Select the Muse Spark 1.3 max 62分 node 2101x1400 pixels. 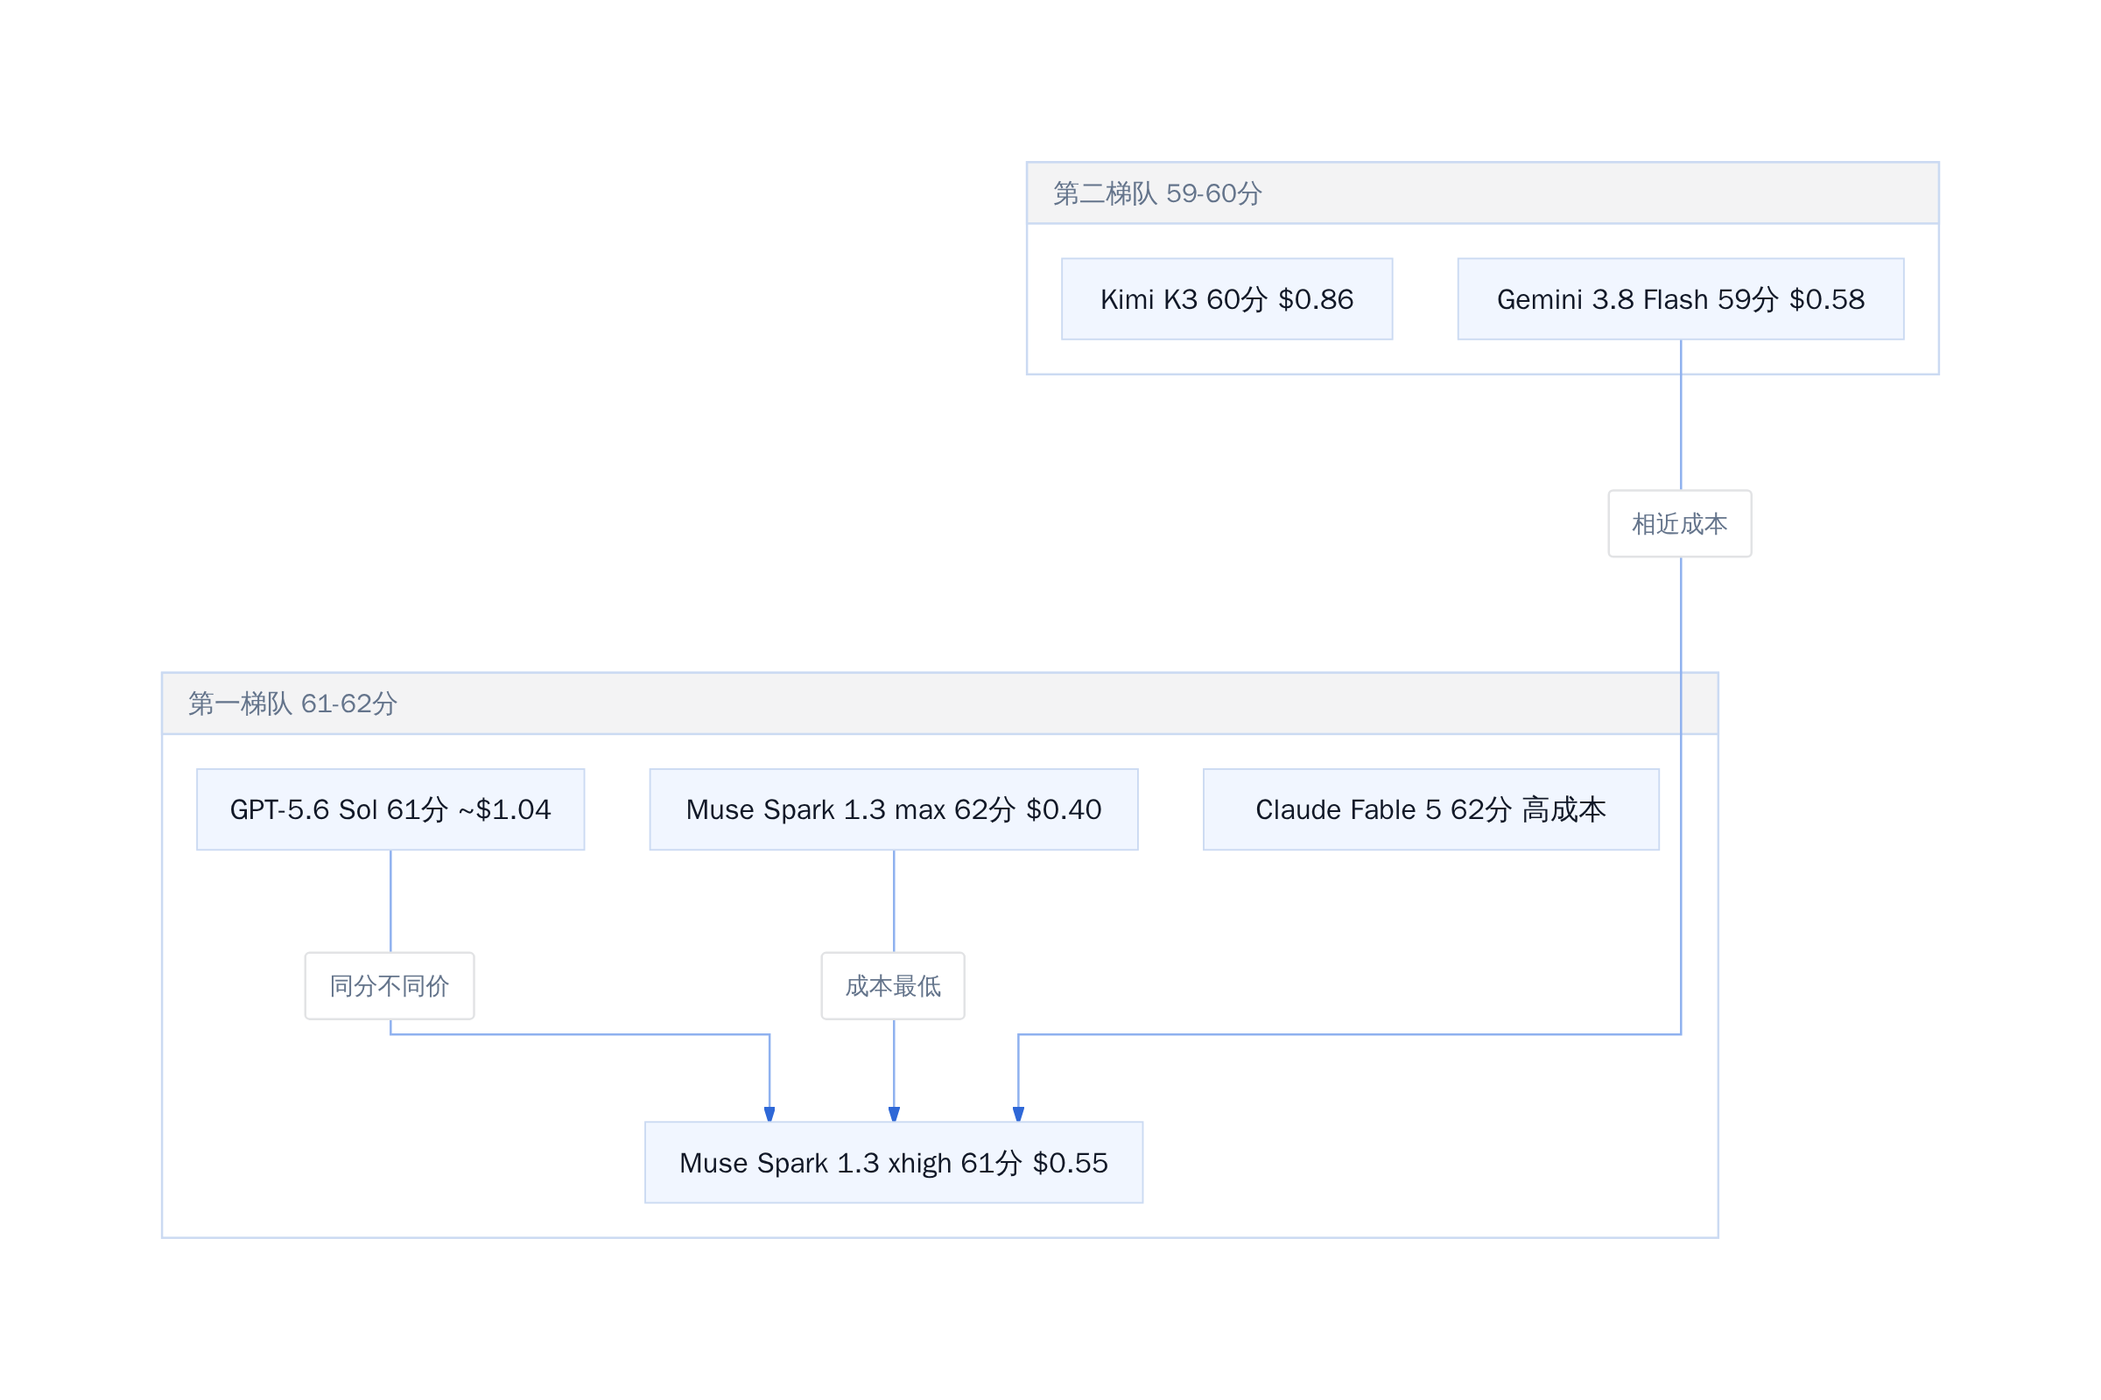click(893, 810)
